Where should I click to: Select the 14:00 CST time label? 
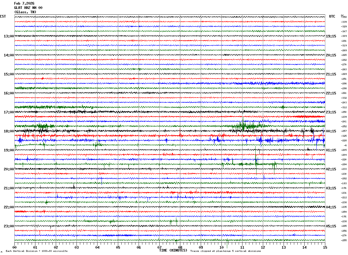click(9, 55)
